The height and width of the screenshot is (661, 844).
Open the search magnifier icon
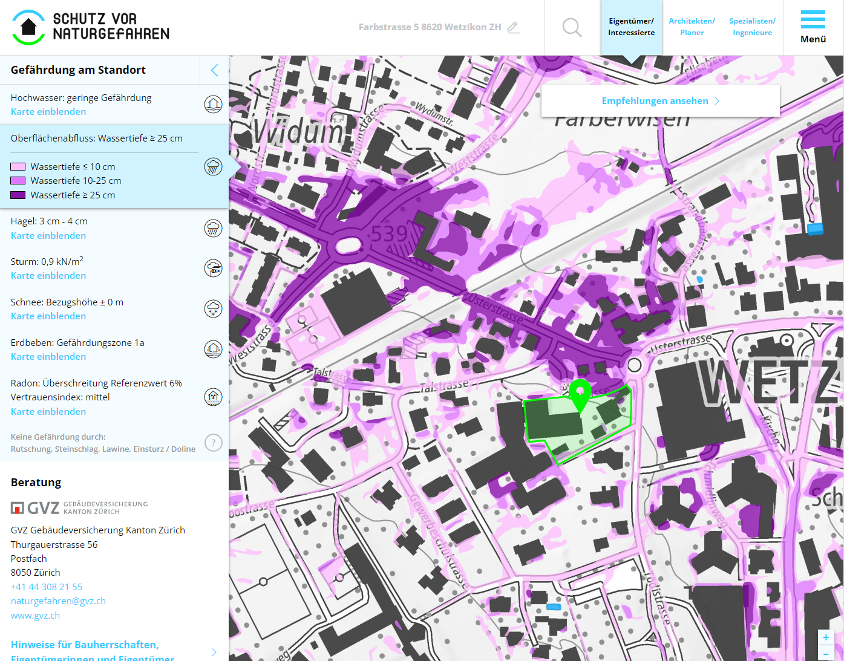(572, 27)
